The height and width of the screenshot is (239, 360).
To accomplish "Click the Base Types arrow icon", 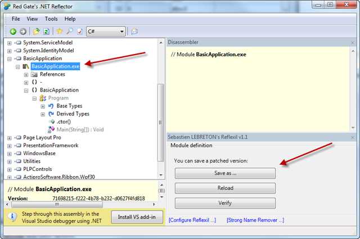I will pos(51,106).
